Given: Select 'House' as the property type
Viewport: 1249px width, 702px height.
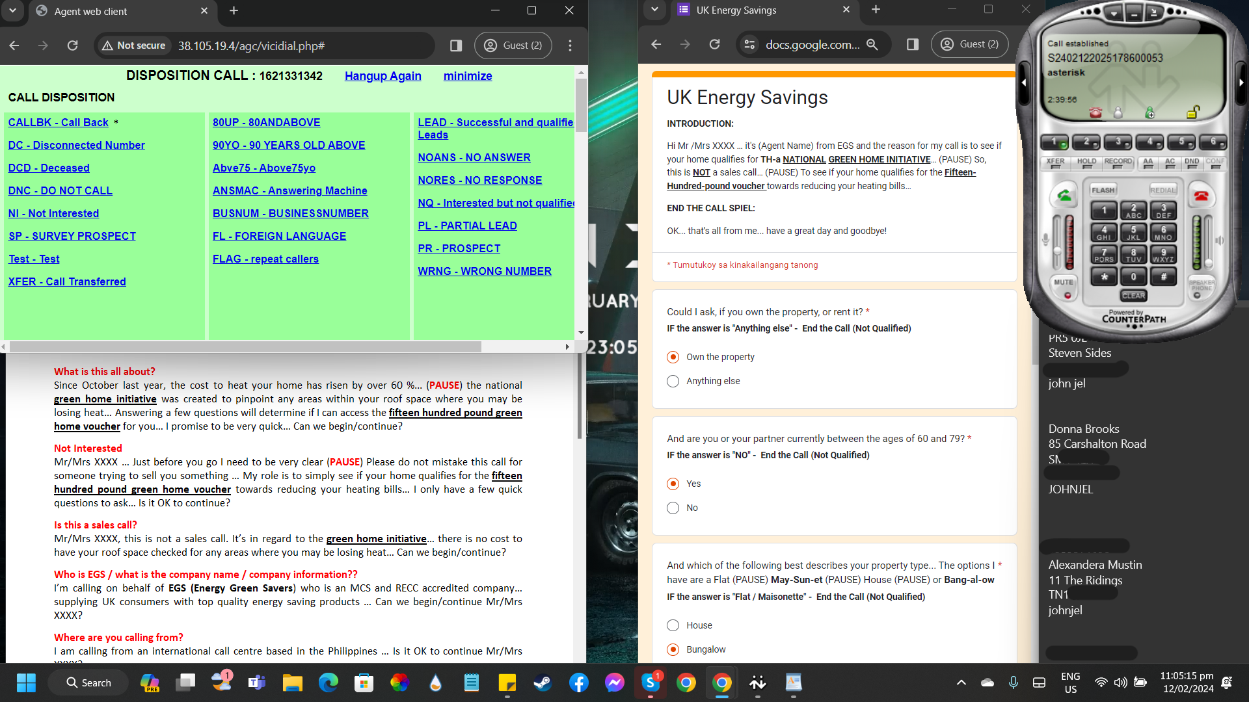Looking at the screenshot, I should coord(673,625).
